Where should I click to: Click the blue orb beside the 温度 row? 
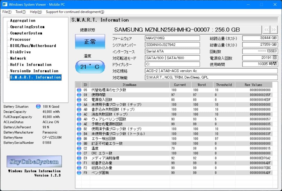click(x=79, y=148)
